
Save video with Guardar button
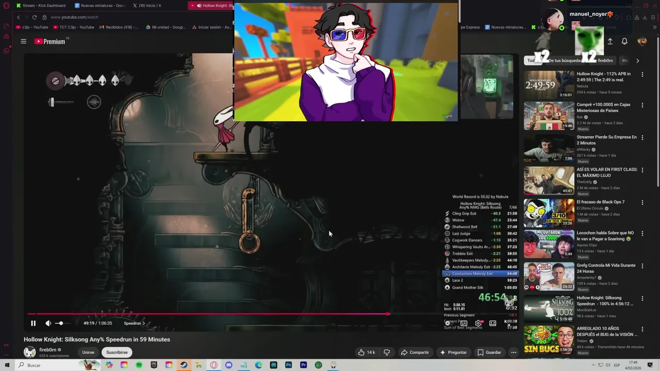489,352
